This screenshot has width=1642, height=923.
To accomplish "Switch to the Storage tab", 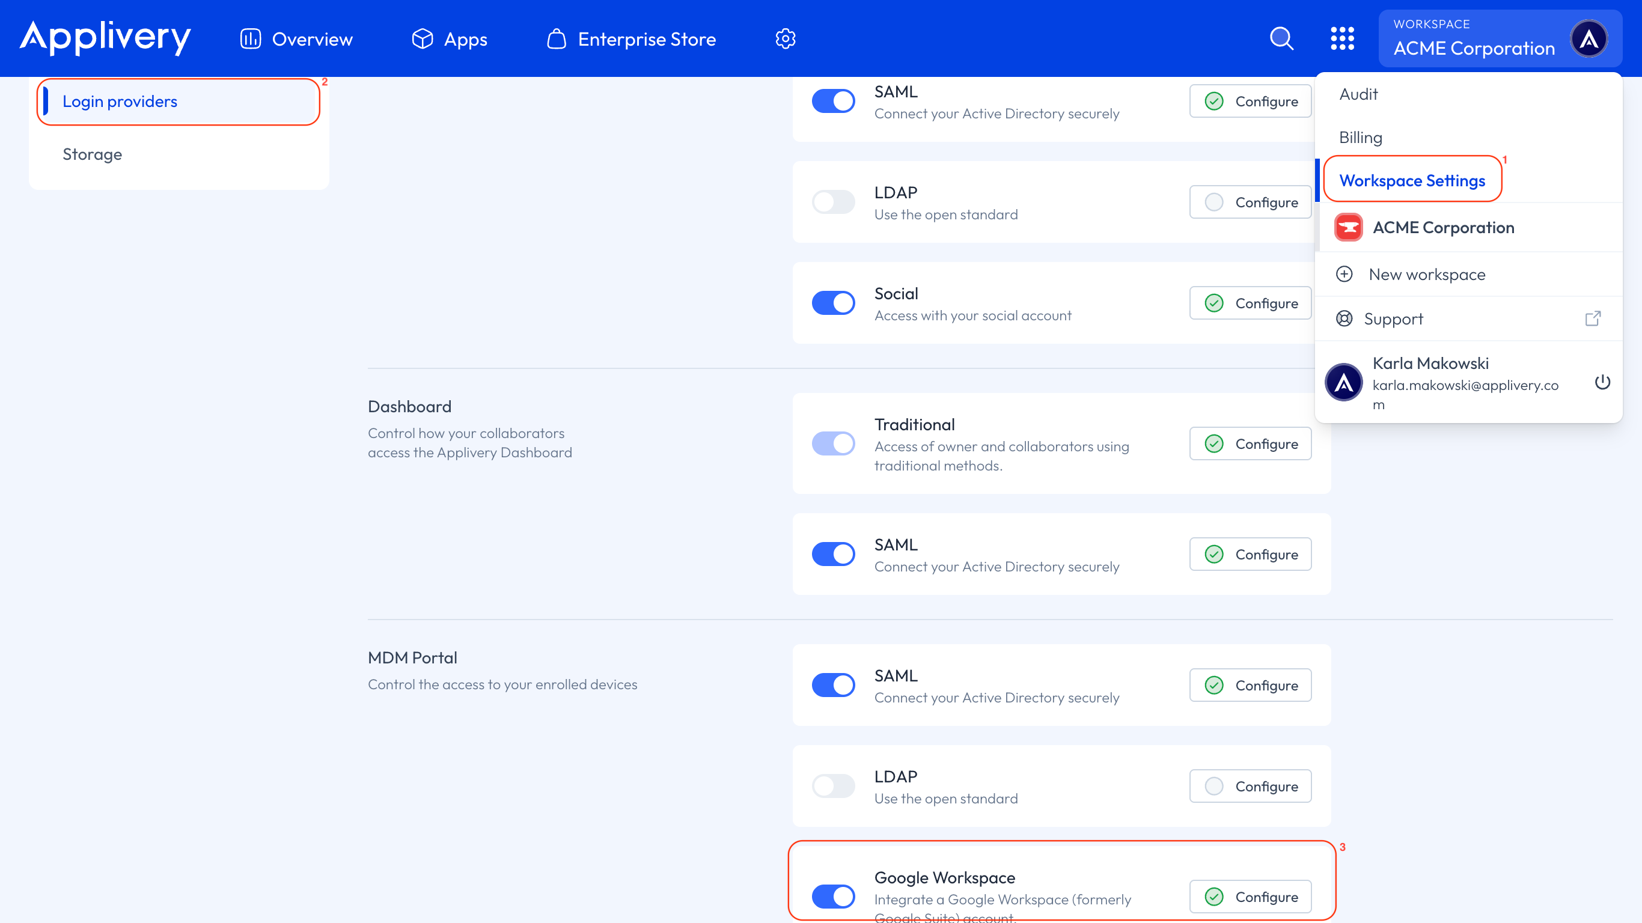I will [x=93, y=154].
